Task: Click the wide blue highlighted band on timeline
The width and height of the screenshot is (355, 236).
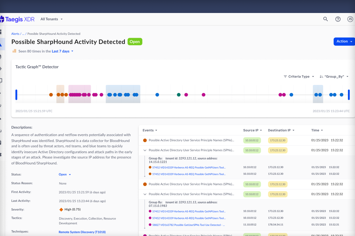Action: [x=123, y=94]
